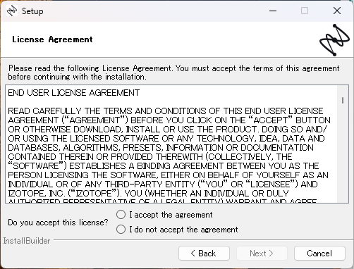This screenshot has width=354, height=269.
Task: Click the Setup app icon in title bar
Action: (12, 11)
